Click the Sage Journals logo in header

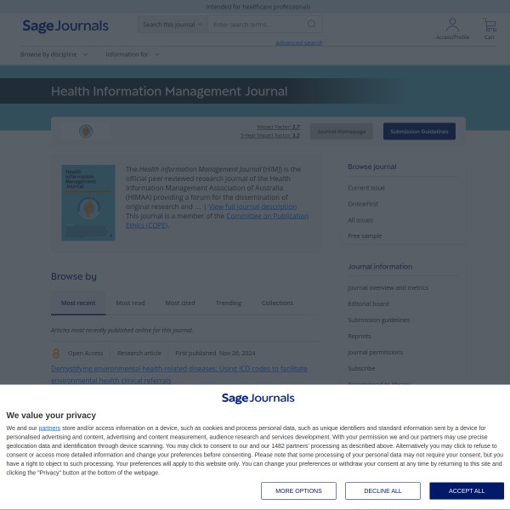(x=65, y=26)
